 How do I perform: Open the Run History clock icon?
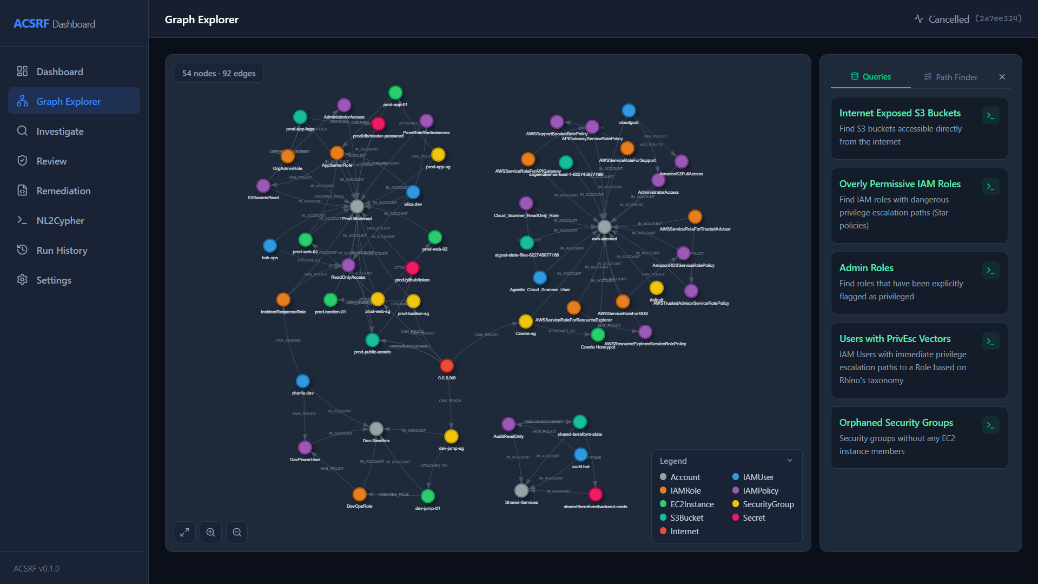(x=22, y=250)
